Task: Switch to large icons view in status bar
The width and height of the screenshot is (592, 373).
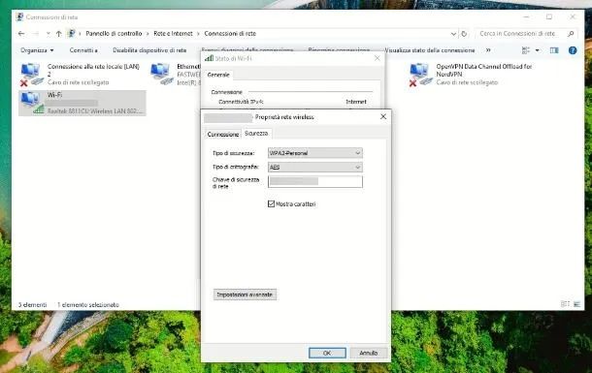Action: 576,304
